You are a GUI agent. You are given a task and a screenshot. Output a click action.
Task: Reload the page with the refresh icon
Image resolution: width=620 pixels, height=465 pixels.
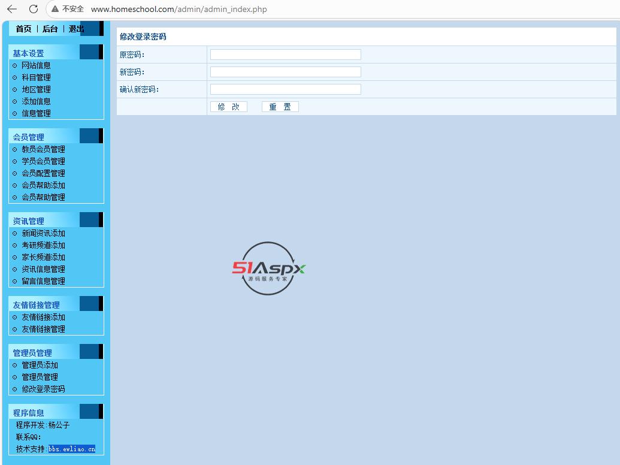(x=34, y=9)
